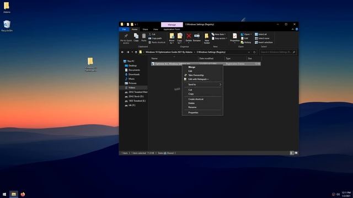Image resolution: width=353 pixels, height=198 pixels.
Task: Click the ribbon Edit button in Open group
Action: coord(244,38)
